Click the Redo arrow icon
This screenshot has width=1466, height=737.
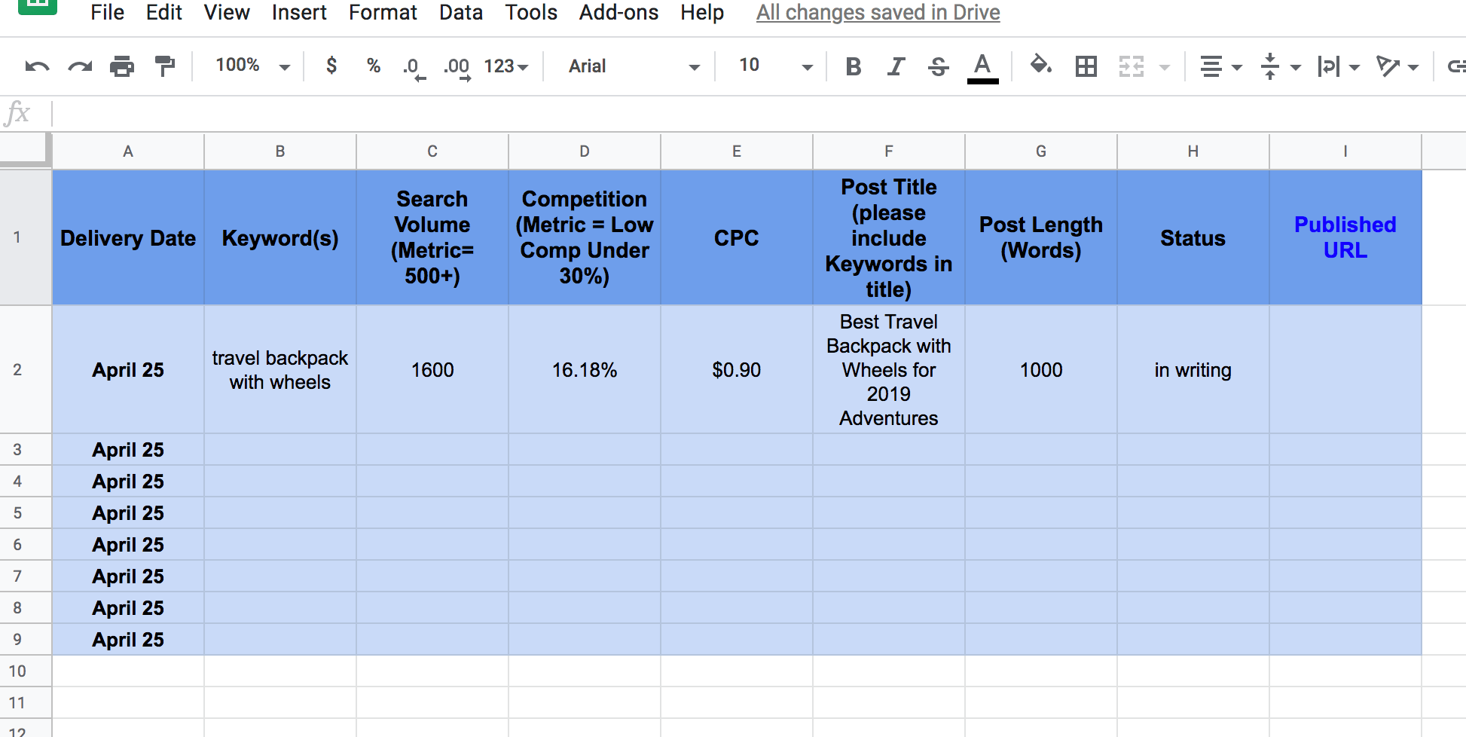point(80,66)
